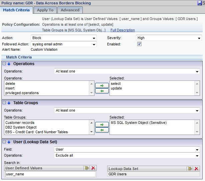Click the save disk icon at top right
The image size is (205, 181).
(x=199, y=3)
